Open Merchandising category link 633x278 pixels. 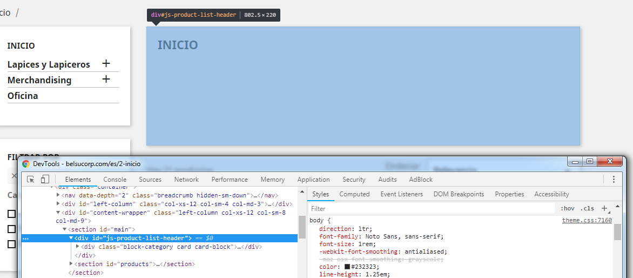coord(39,80)
